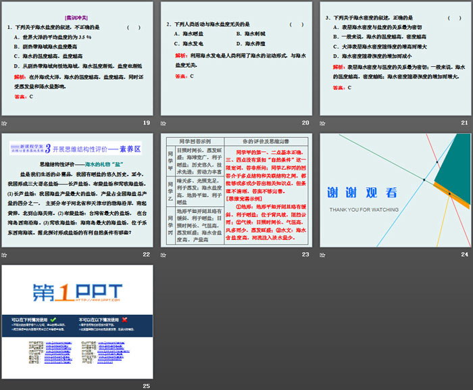Screen dimensions: 473x390
Task: Click the animation star under slide 20
Action: [x=164, y=122]
